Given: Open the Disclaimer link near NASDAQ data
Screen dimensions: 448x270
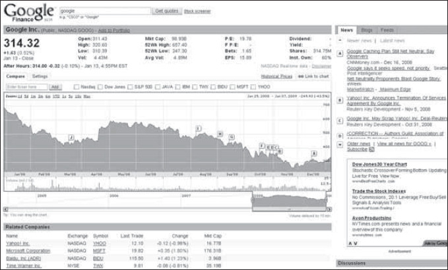Looking at the screenshot, I should click(321, 66).
